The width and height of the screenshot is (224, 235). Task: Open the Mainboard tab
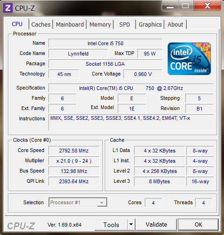click(70, 24)
